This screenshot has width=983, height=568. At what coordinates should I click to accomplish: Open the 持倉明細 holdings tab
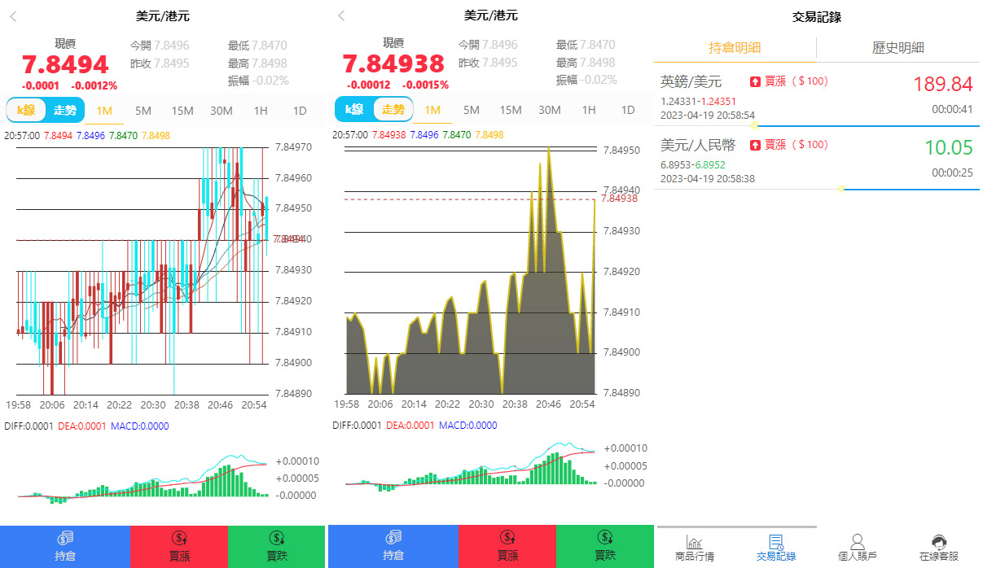(x=735, y=48)
